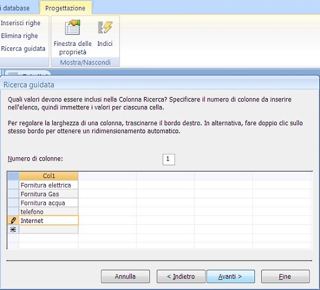Click Elimina righe command
The image size is (320, 290).
(x=19, y=36)
